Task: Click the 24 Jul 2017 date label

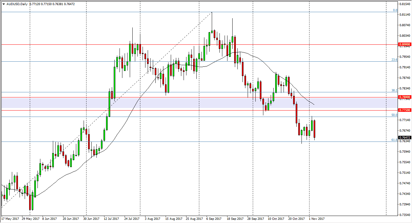Action: click(x=132, y=219)
